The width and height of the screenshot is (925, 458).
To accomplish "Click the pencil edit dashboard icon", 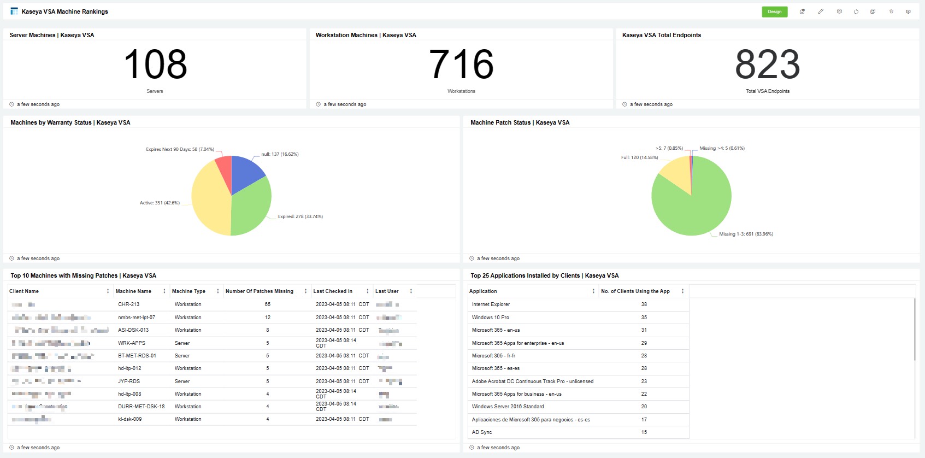I will pyautogui.click(x=821, y=11).
